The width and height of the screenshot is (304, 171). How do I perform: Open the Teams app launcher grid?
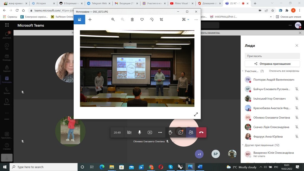coord(7,25)
